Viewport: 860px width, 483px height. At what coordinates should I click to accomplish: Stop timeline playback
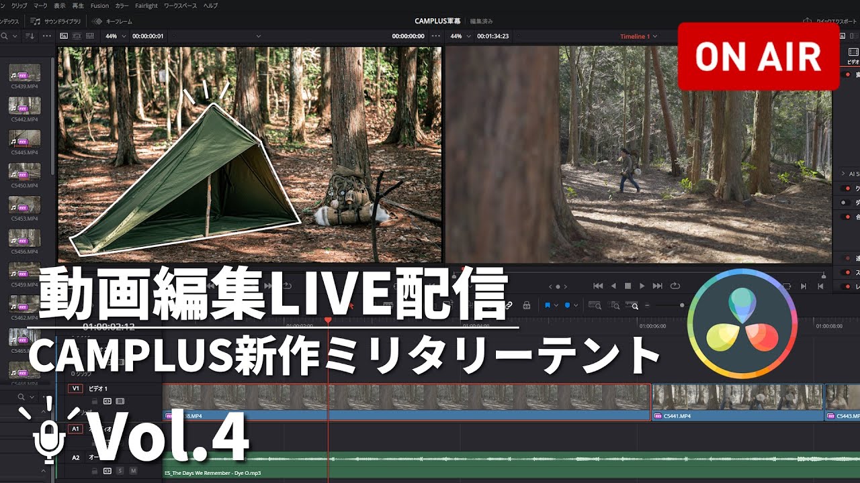628,286
